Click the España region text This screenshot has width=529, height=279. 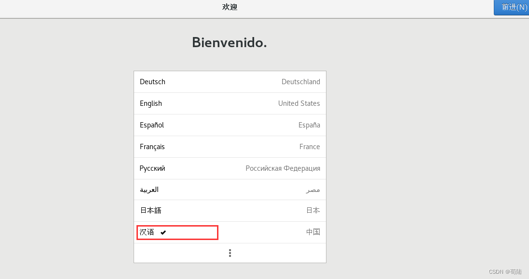pyautogui.click(x=309, y=125)
